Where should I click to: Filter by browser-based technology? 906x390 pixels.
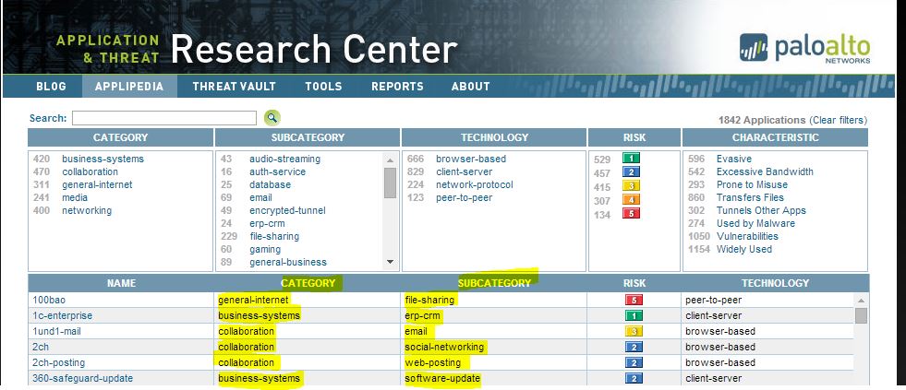pos(471,159)
